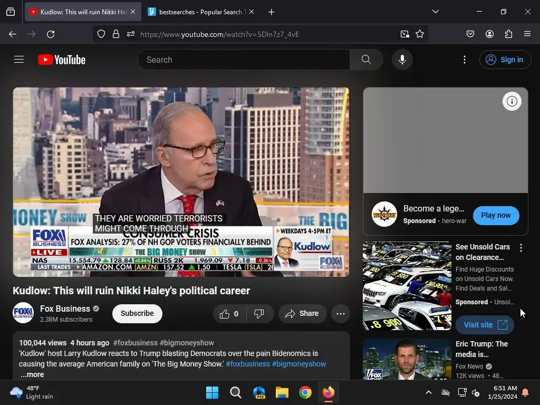Open the Fox Business channel avatar
The image size is (540, 405).
(x=23, y=313)
